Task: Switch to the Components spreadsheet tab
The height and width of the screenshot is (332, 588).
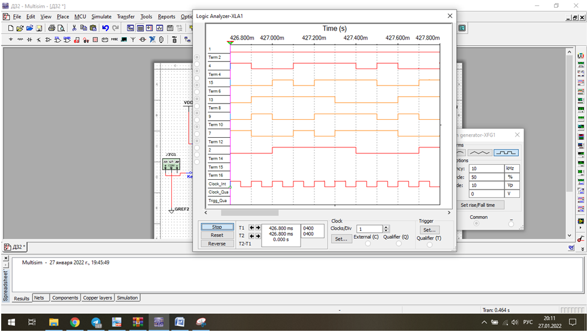Action: 65,298
